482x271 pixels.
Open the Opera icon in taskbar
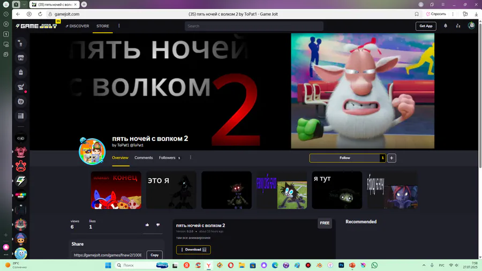230,266
